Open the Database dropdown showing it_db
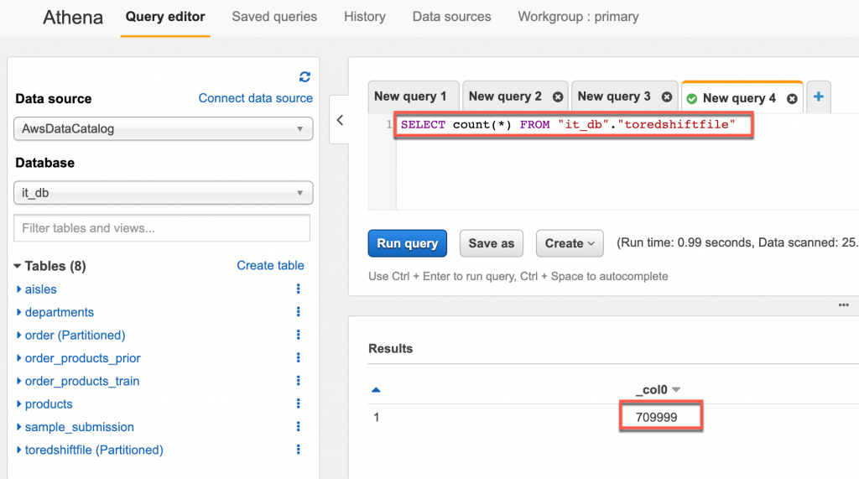 point(164,193)
